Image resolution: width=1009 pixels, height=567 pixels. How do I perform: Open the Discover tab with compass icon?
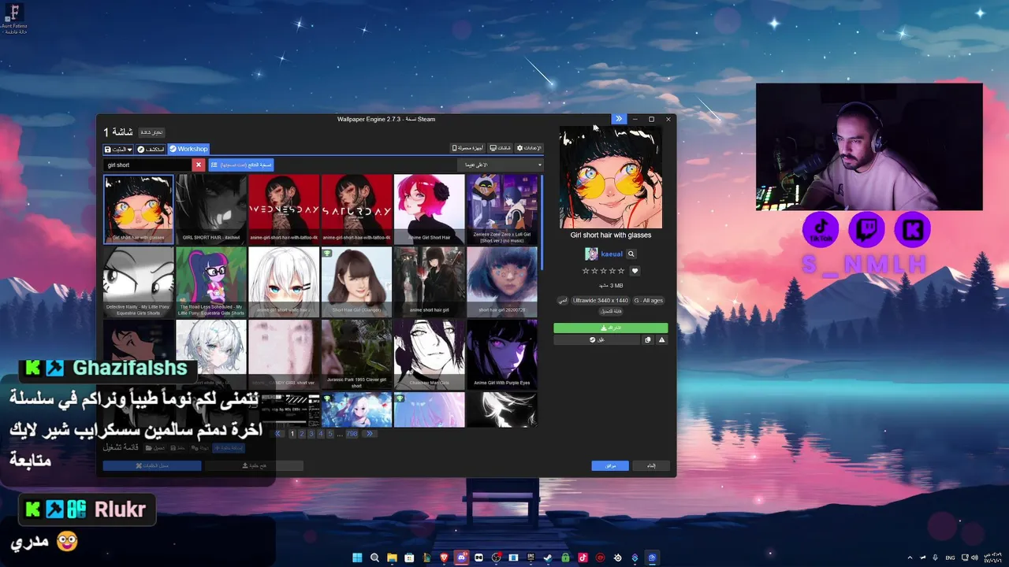[x=151, y=149]
